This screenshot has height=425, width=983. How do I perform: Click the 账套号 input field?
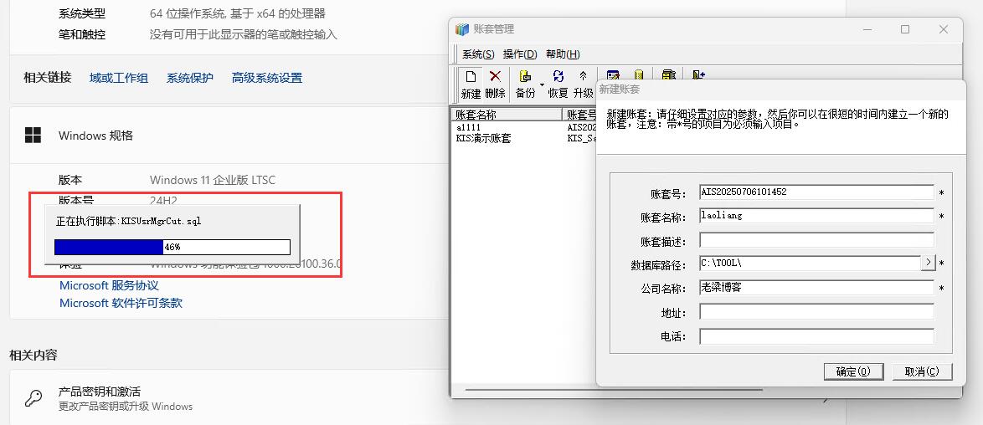pyautogui.click(x=817, y=192)
